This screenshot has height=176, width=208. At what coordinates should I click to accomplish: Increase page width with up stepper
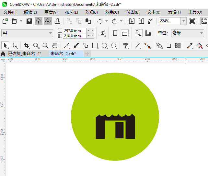92,31
